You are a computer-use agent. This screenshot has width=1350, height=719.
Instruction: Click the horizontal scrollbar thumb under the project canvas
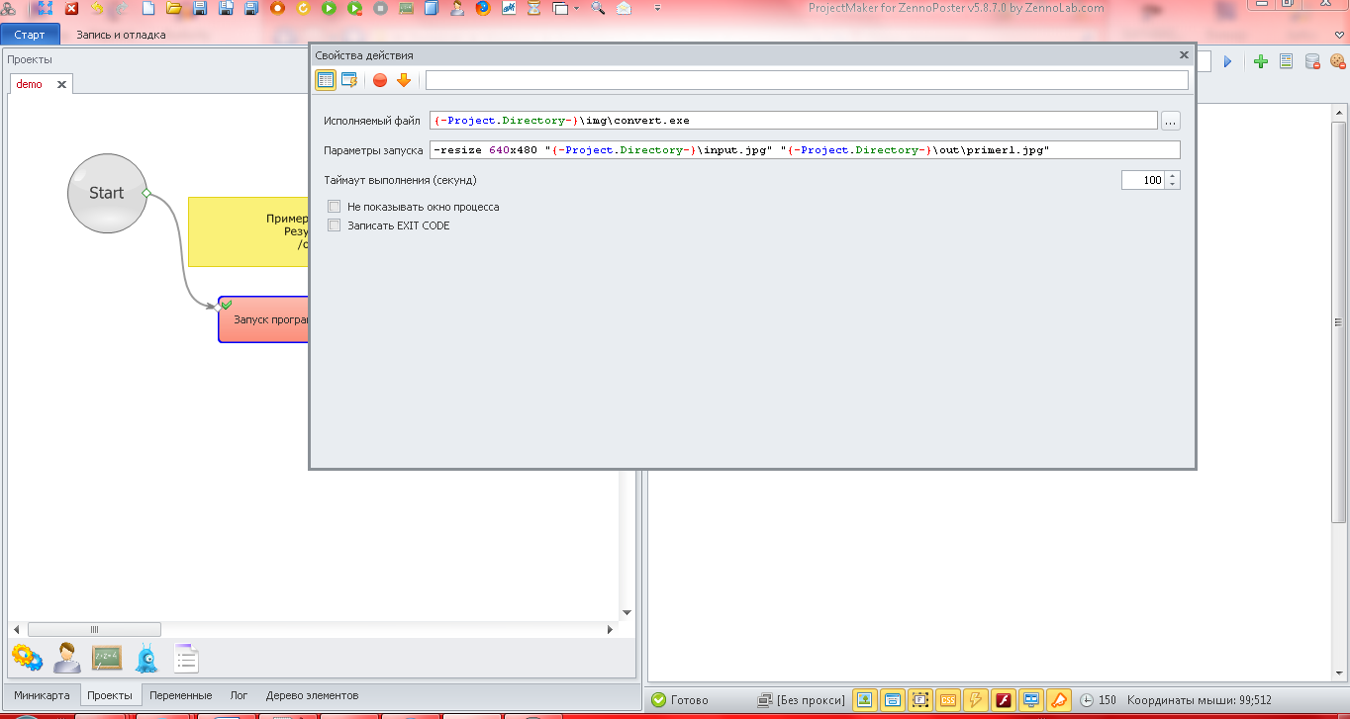tap(94, 629)
